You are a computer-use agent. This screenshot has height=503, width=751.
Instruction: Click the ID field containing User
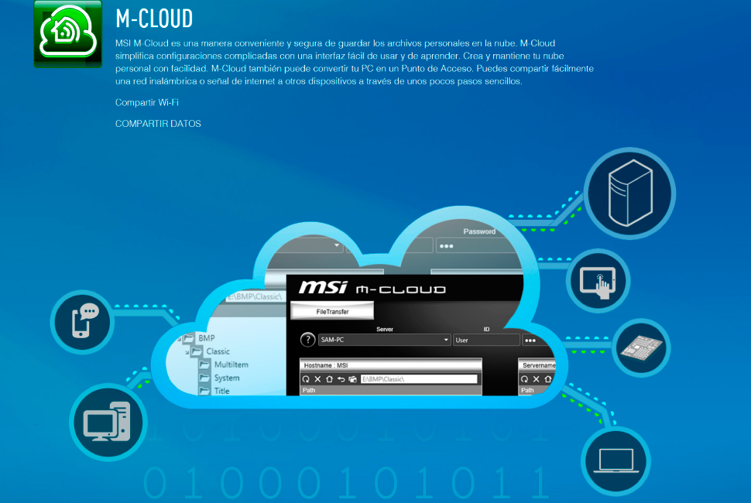[486, 340]
